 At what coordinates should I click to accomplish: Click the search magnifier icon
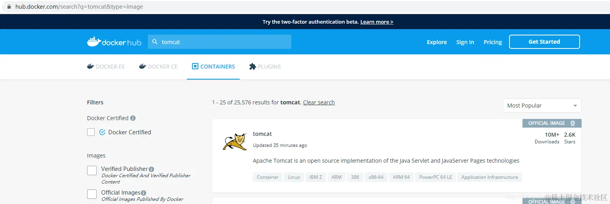(155, 42)
